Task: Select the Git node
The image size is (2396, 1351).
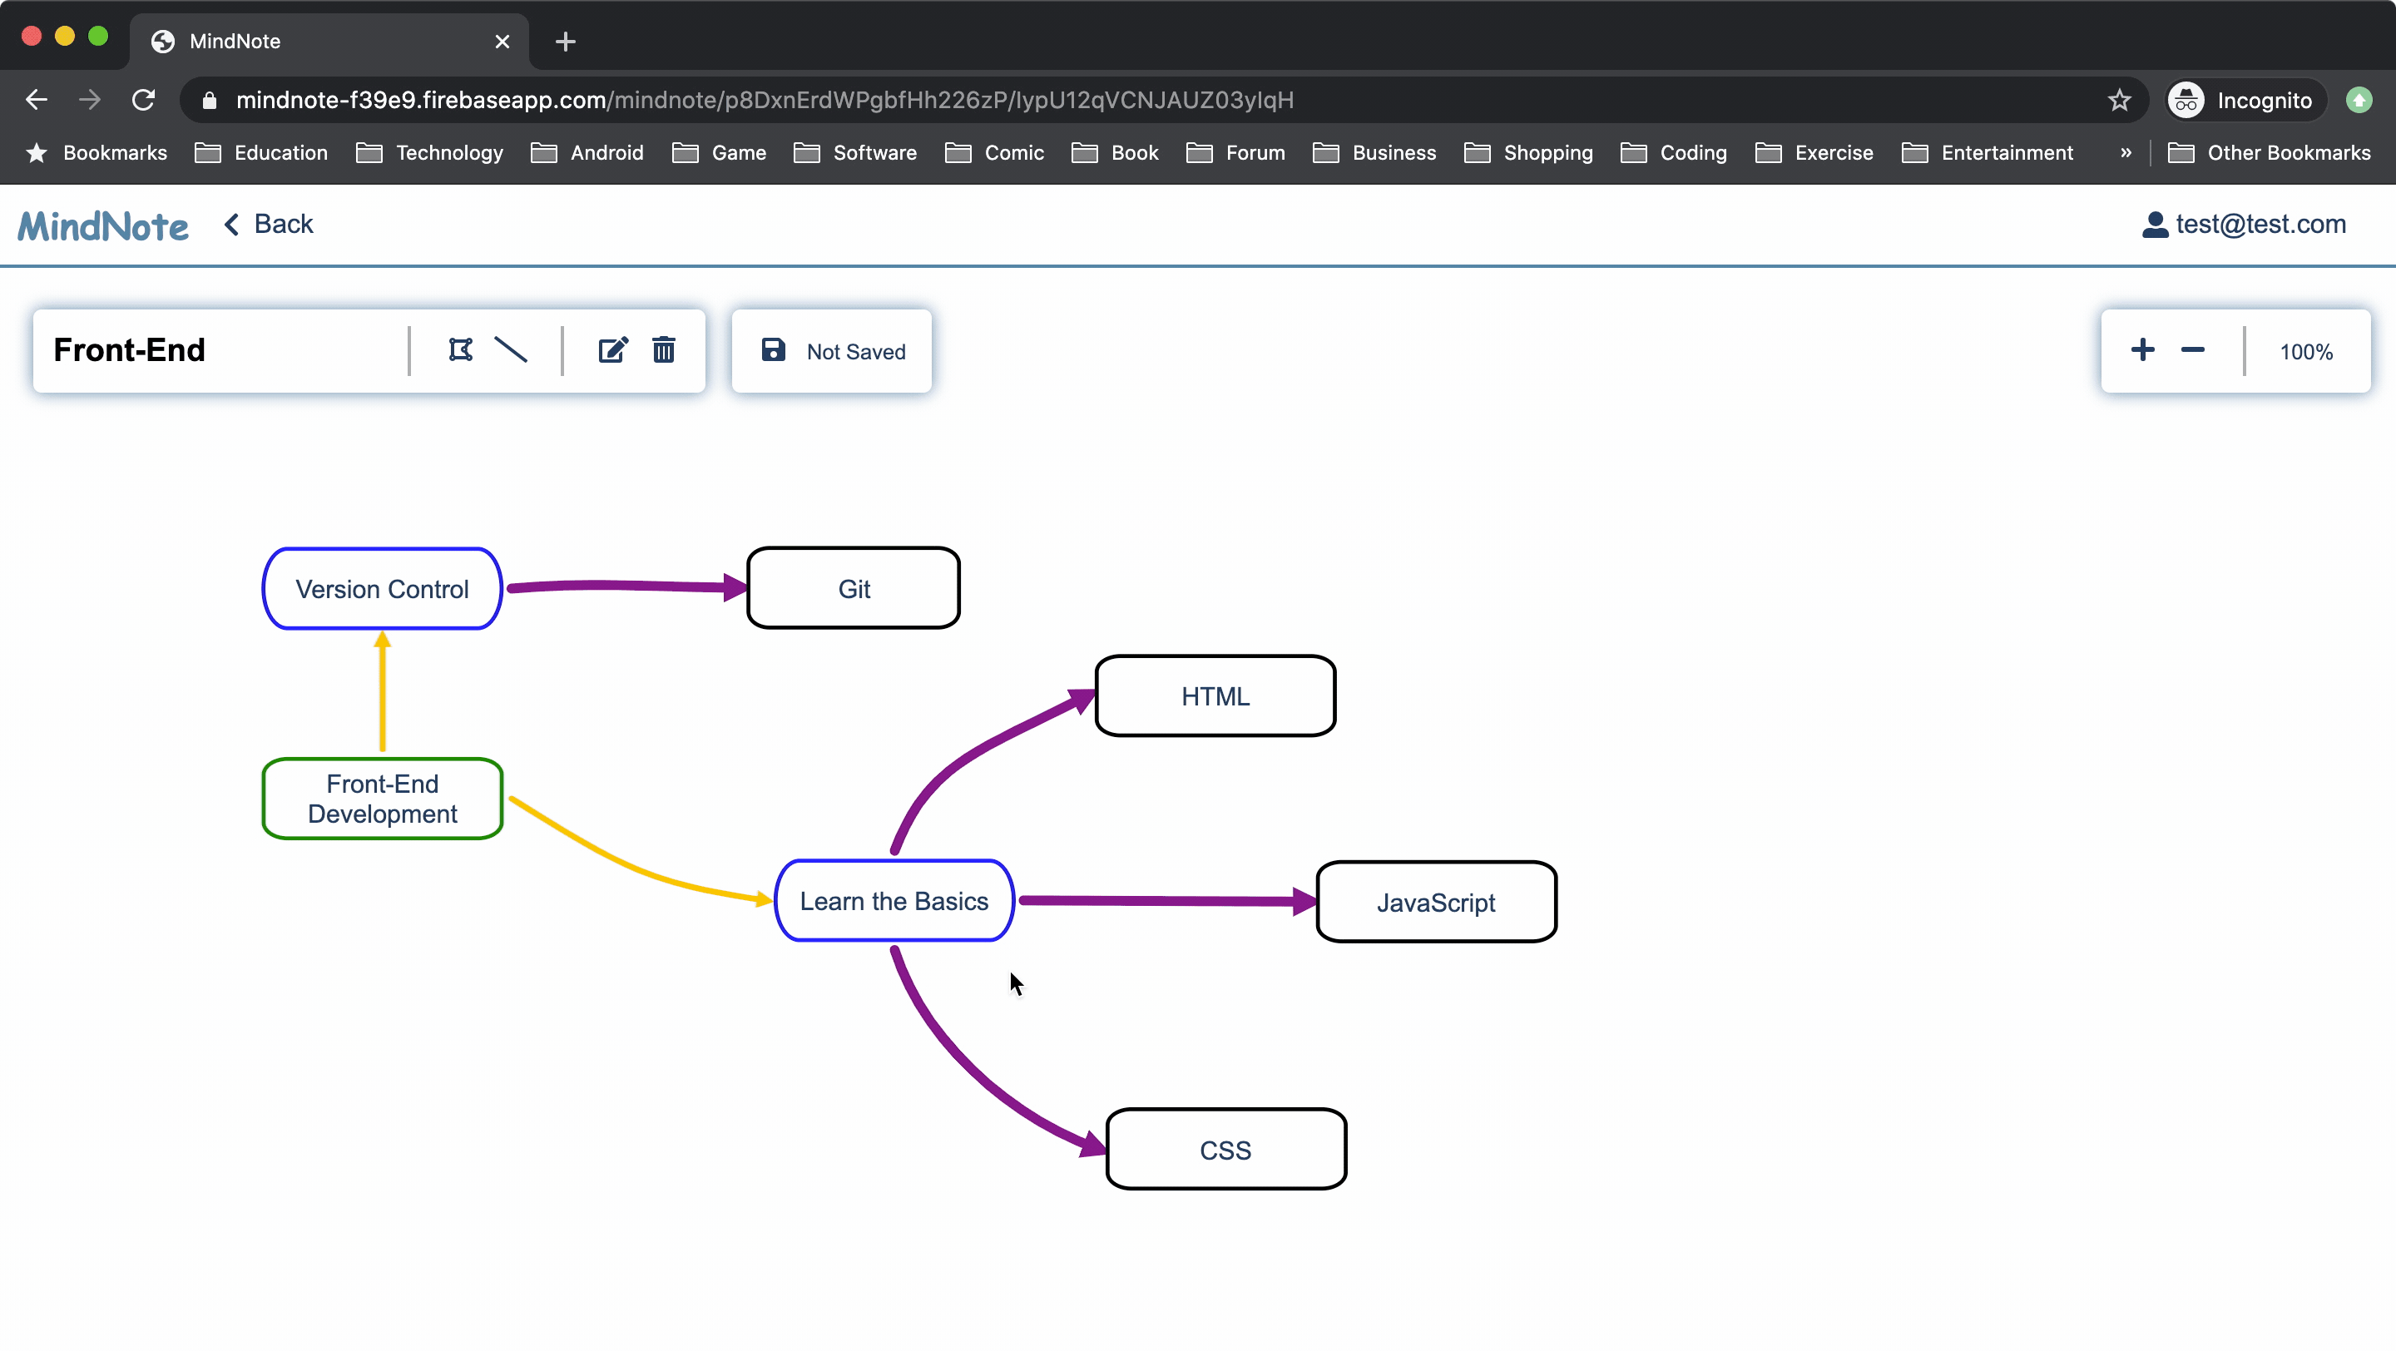Action: pos(854,588)
